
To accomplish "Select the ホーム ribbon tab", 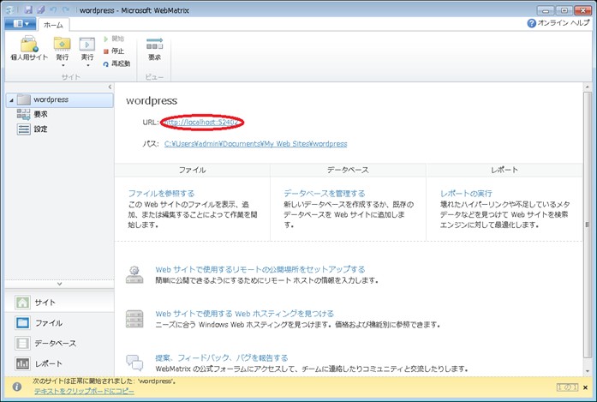I will click(x=53, y=25).
